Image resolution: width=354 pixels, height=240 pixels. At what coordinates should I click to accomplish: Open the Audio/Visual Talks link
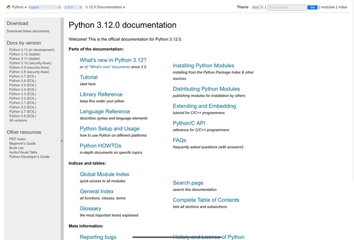[23, 152]
